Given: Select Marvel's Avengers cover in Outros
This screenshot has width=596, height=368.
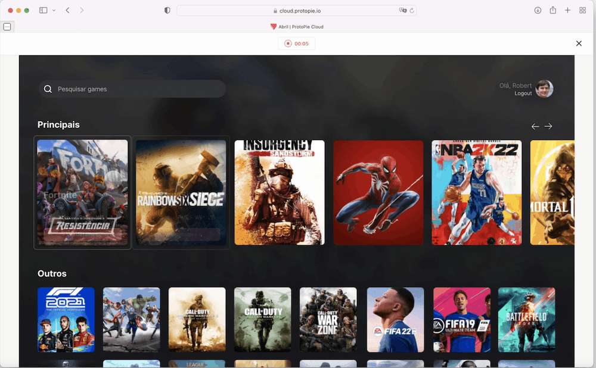Looking at the screenshot, I should [x=132, y=320].
